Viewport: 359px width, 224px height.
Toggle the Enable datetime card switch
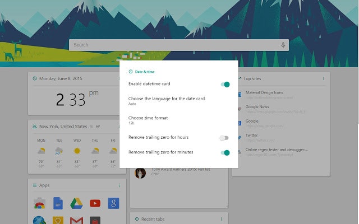225,85
